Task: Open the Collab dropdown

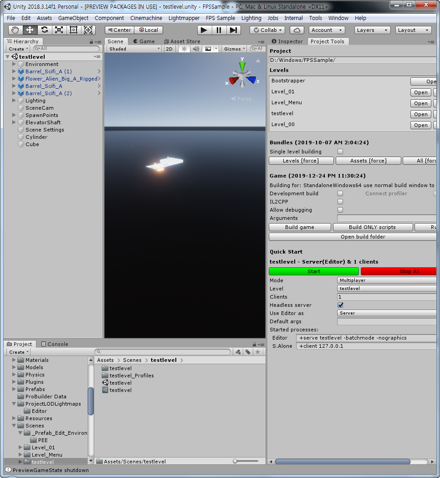Action: click(x=267, y=30)
